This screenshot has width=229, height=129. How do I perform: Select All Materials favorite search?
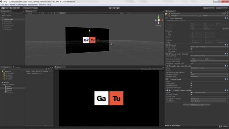10,73
